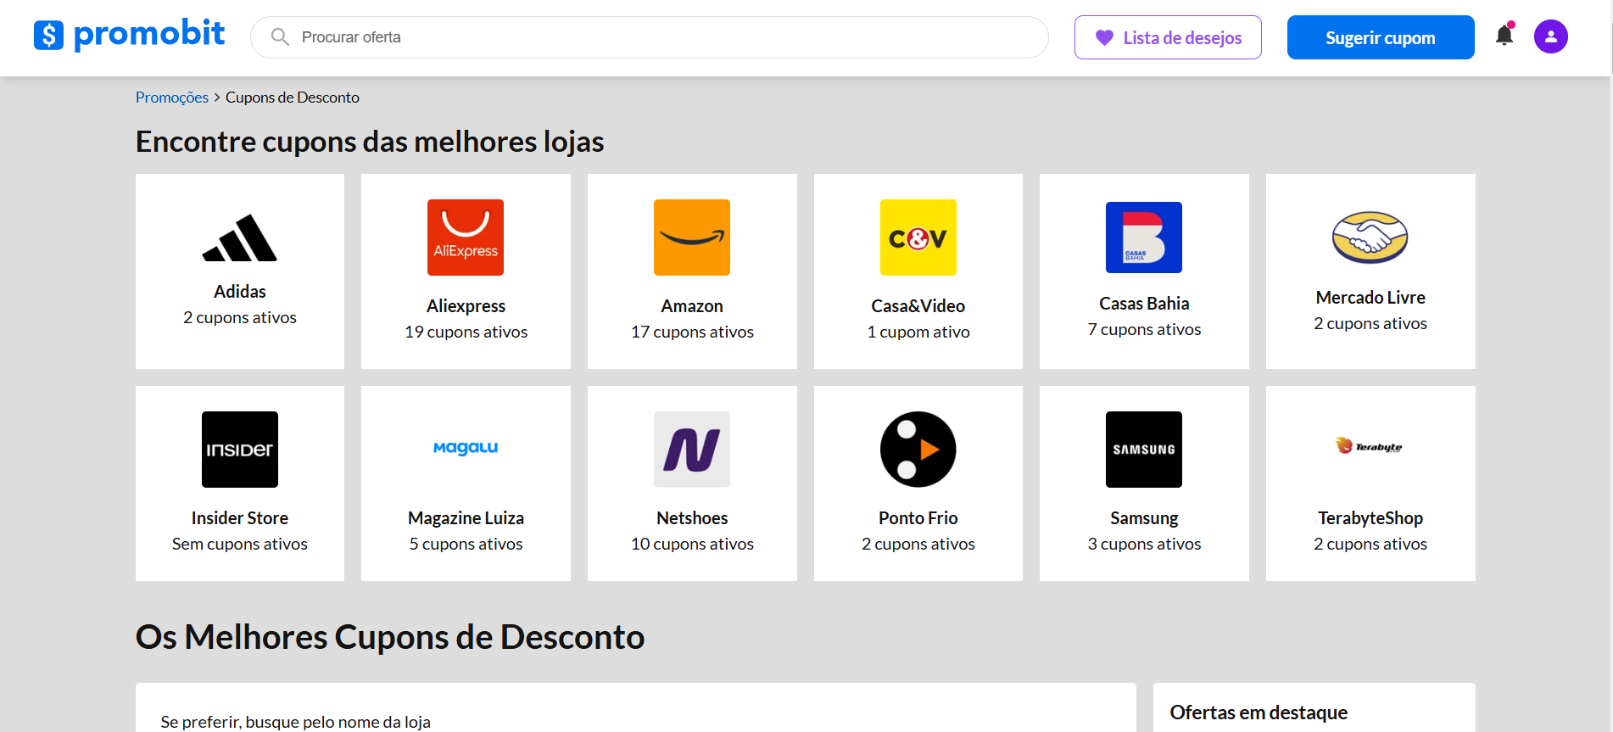Open Ponto Frio store name link
The image size is (1613, 732).
pos(918,518)
